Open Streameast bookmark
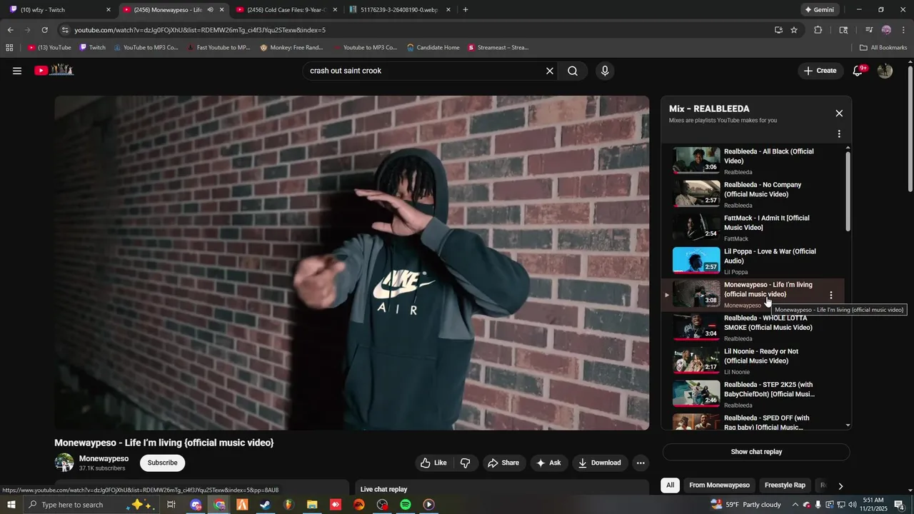The height and width of the screenshot is (514, 914). pyautogui.click(x=498, y=47)
